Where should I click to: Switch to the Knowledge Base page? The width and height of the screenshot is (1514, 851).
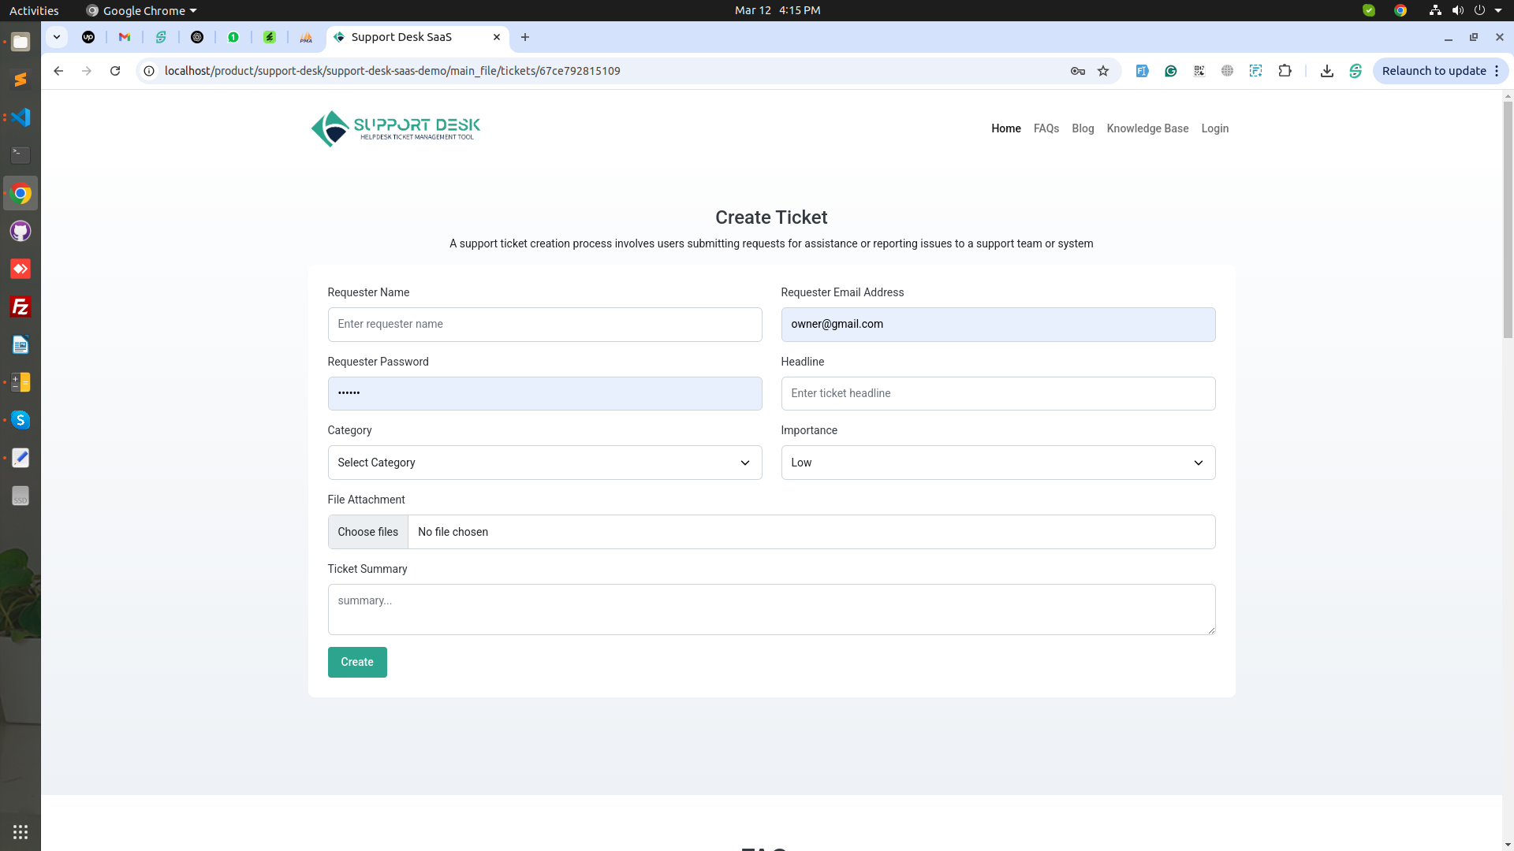(1147, 128)
